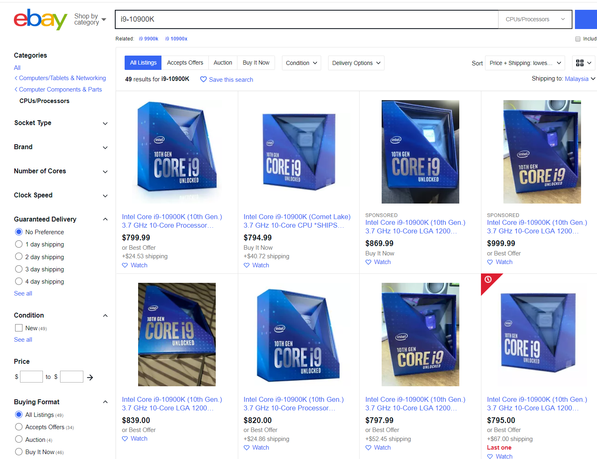Click Watch heart icon on $799.99 listing
This screenshot has height=459, width=597.
pos(125,265)
